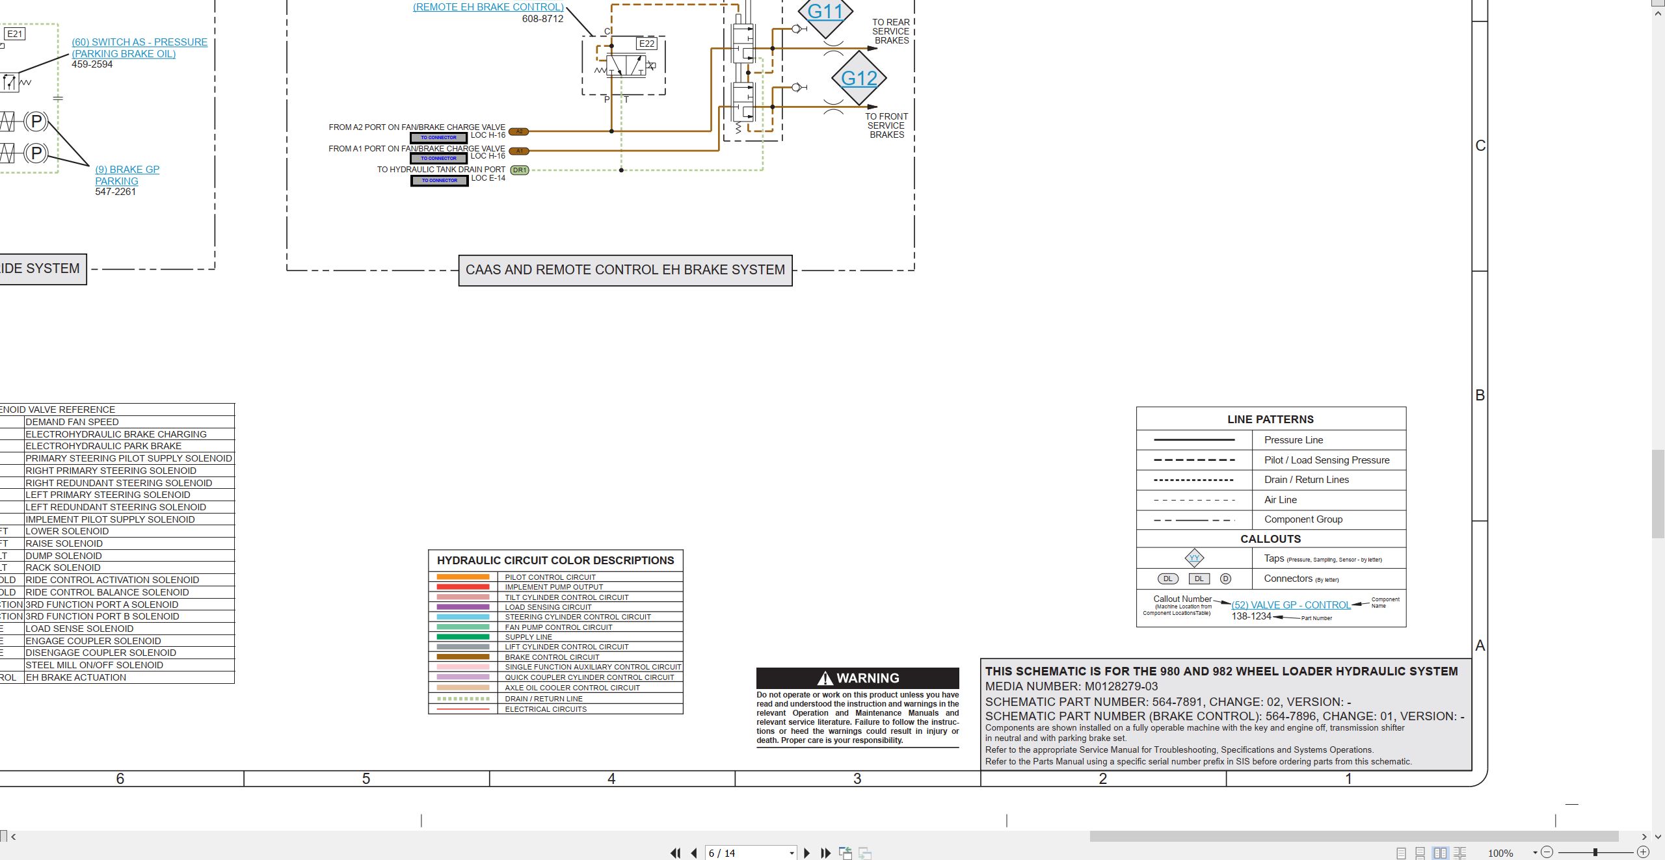Click the zoom out minus icon
The width and height of the screenshot is (1665, 860).
point(1547,852)
